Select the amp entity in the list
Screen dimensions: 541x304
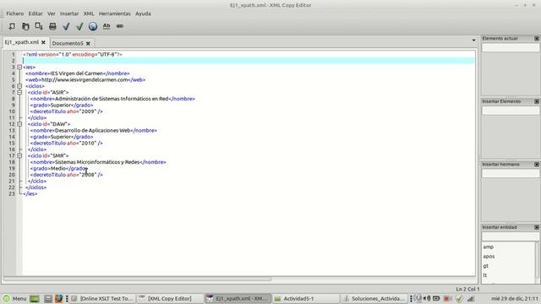[x=489, y=247]
